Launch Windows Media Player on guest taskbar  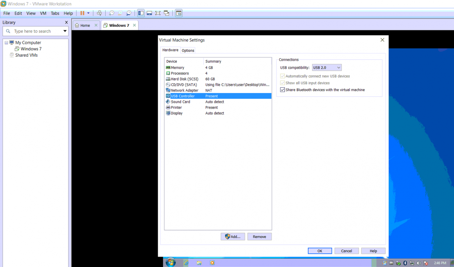[x=212, y=263]
